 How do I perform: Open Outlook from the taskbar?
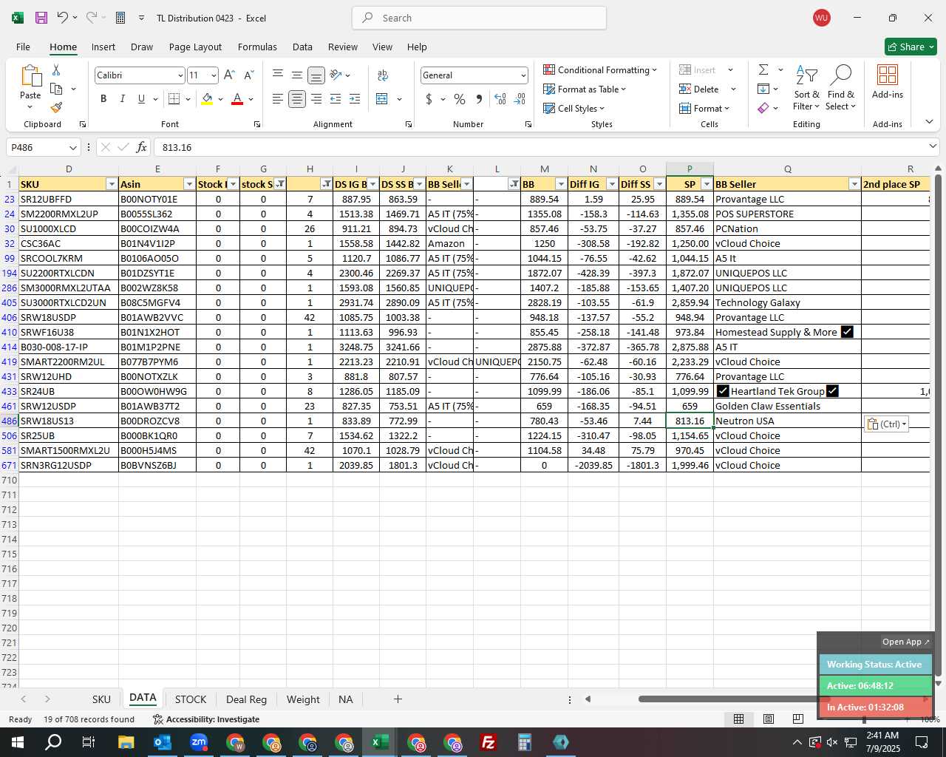pyautogui.click(x=163, y=742)
